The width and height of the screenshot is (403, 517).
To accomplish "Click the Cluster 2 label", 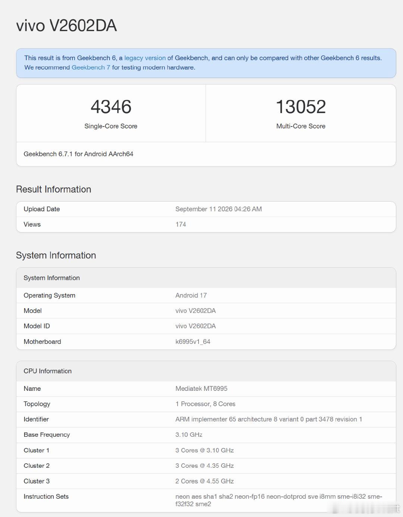I will pos(37,465).
